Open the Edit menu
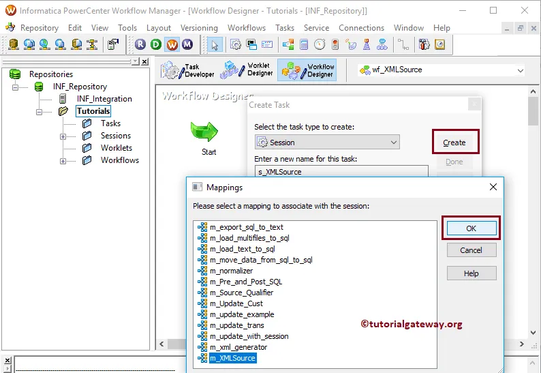541x373 pixels. (x=75, y=28)
